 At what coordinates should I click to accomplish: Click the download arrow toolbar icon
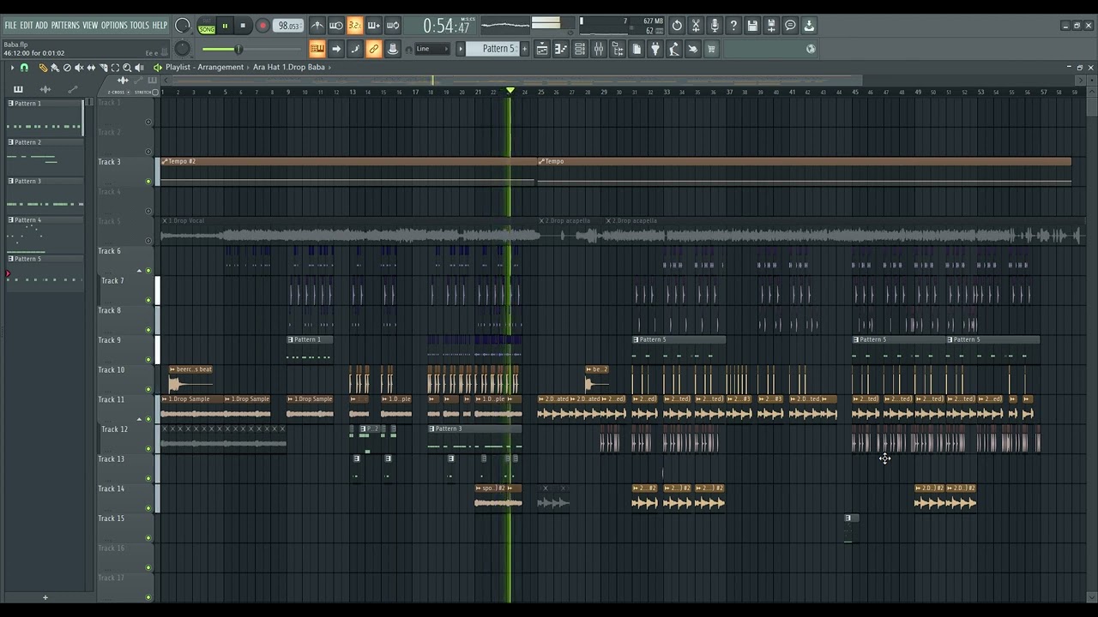click(809, 26)
